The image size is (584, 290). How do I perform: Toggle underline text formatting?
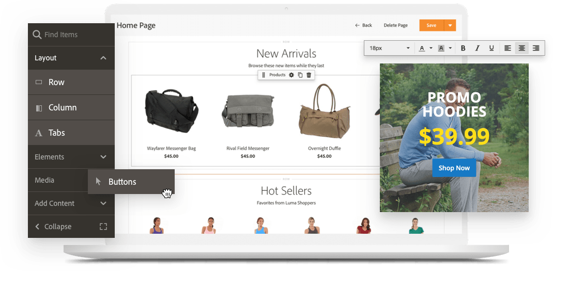pos(491,48)
